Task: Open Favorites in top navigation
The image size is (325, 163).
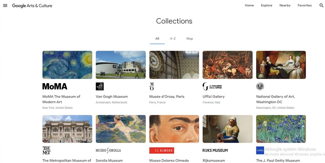Action: [305, 6]
